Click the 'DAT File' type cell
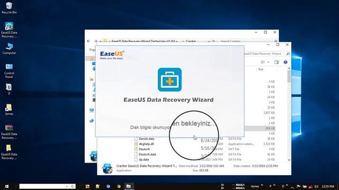 point(234,149)
